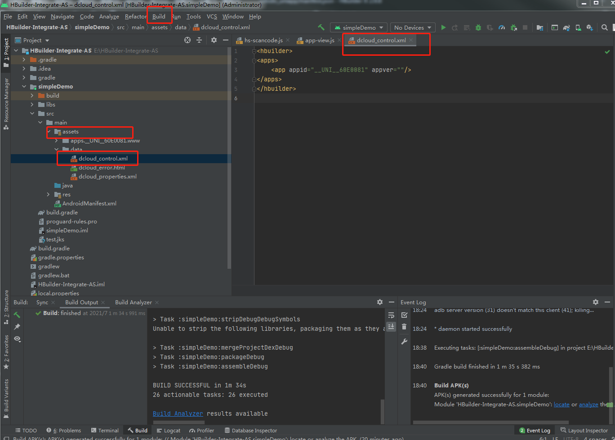Open Project panel settings gear

[214, 40]
